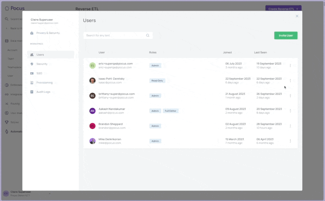Viewport: 325px width, 201px height.
Task: Click the User column header
Action: 102,52
